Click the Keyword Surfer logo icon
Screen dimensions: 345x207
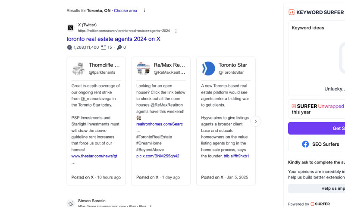point(292,13)
